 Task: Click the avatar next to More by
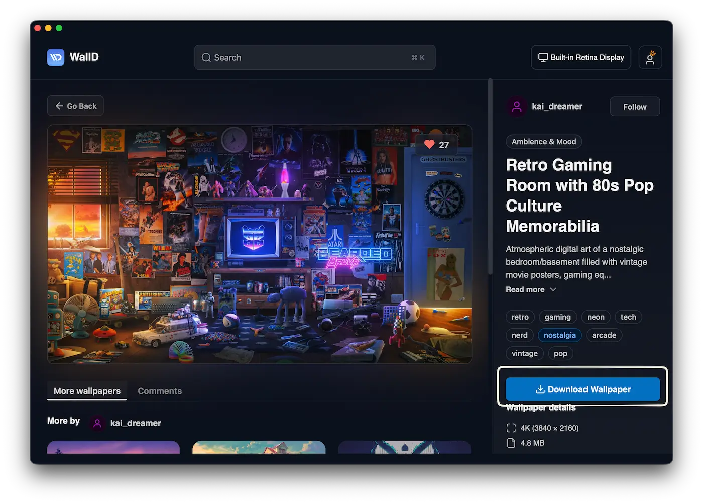tap(97, 423)
